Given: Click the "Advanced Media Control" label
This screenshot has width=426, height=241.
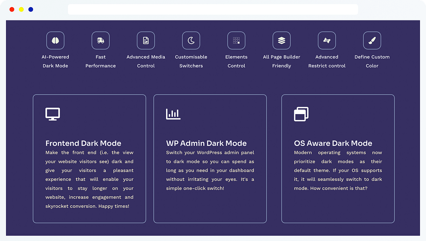Looking at the screenshot, I should point(146,61).
